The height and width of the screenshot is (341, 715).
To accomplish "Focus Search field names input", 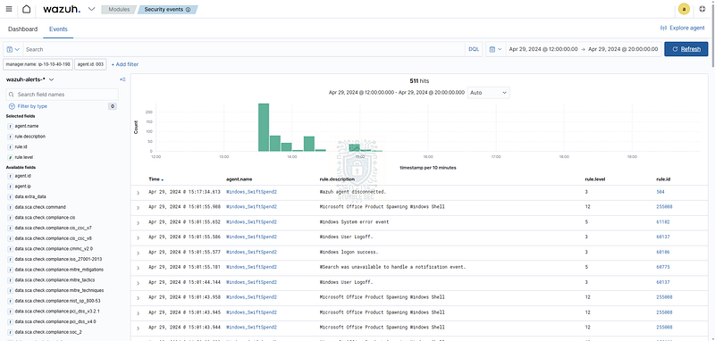I will tap(62, 95).
